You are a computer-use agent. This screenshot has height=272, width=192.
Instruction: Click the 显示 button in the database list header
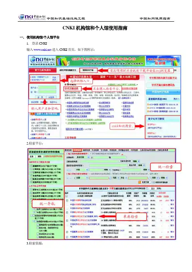153,188
